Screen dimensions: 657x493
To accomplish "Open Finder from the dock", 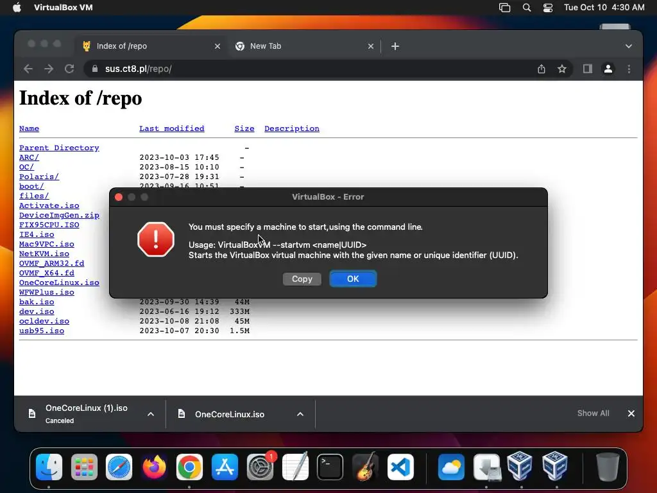I will pyautogui.click(x=49, y=467).
